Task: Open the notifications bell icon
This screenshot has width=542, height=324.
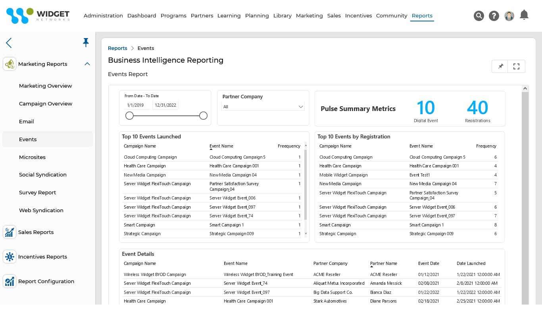Action: (x=524, y=15)
